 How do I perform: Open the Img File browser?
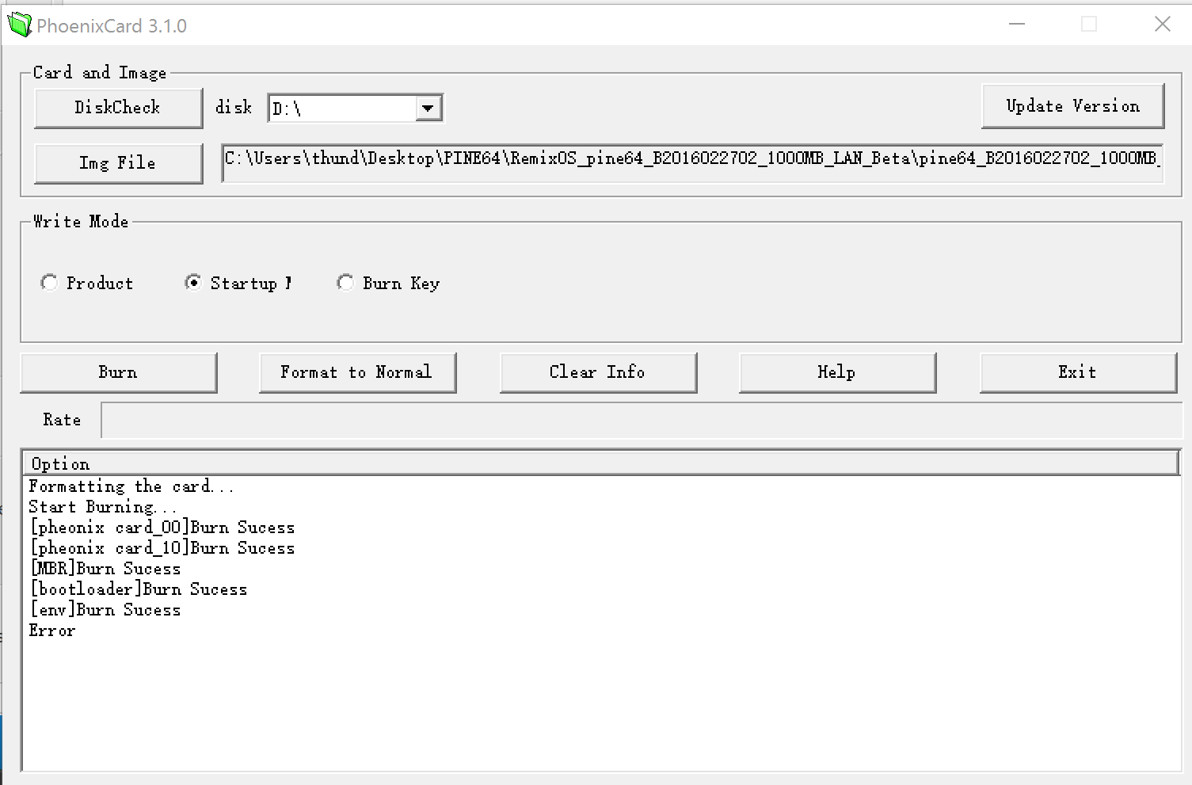(x=118, y=163)
